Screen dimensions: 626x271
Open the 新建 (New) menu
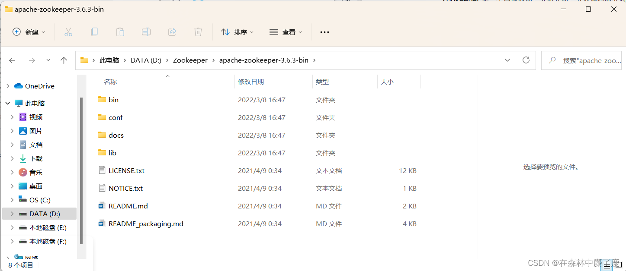(x=29, y=32)
